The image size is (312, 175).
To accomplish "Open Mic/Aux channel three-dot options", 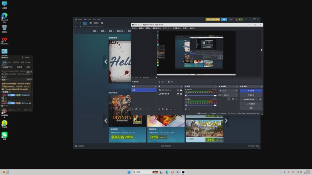I will click(x=186, y=93).
